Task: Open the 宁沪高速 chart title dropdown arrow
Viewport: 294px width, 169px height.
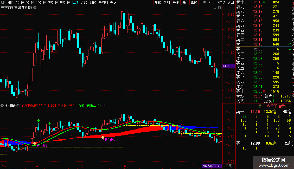Action: coord(35,8)
